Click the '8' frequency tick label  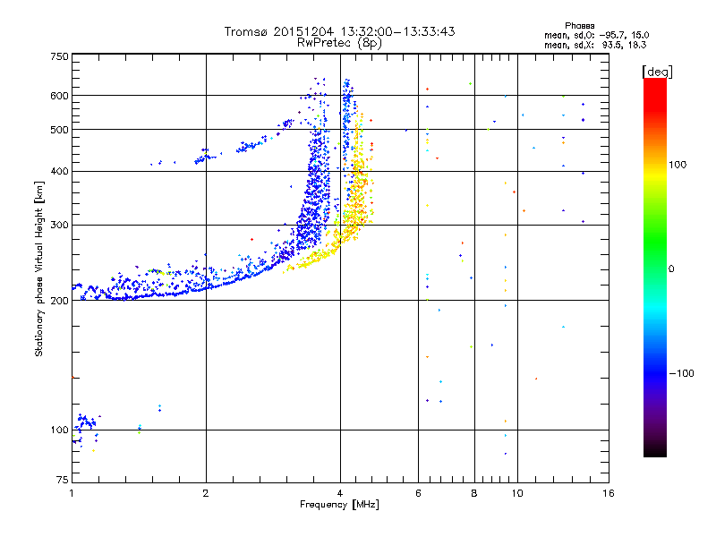pos(474,493)
